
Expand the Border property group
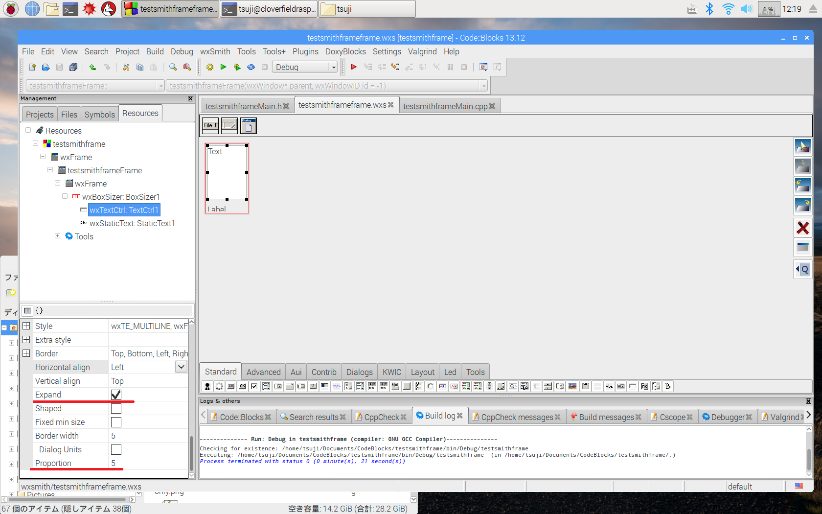pos(26,353)
